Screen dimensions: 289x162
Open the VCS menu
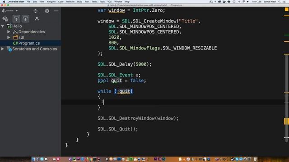point(109,2)
